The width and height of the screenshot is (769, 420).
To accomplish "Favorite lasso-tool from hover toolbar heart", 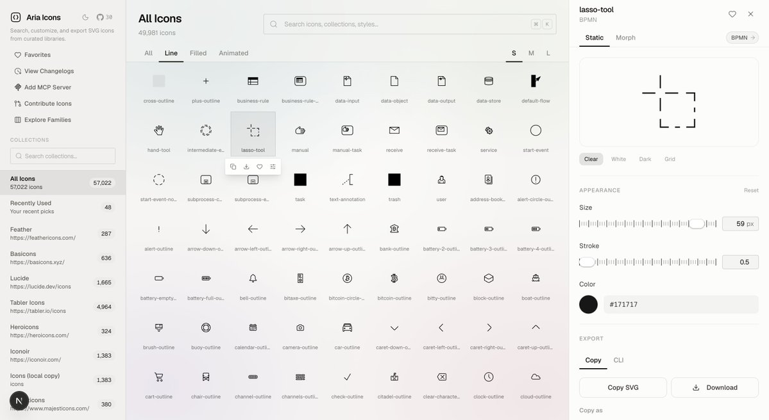I will (x=260, y=167).
